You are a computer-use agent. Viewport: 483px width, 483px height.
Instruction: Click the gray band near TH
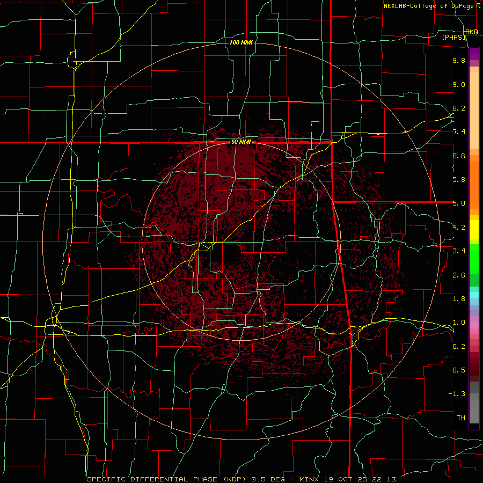tap(474, 413)
